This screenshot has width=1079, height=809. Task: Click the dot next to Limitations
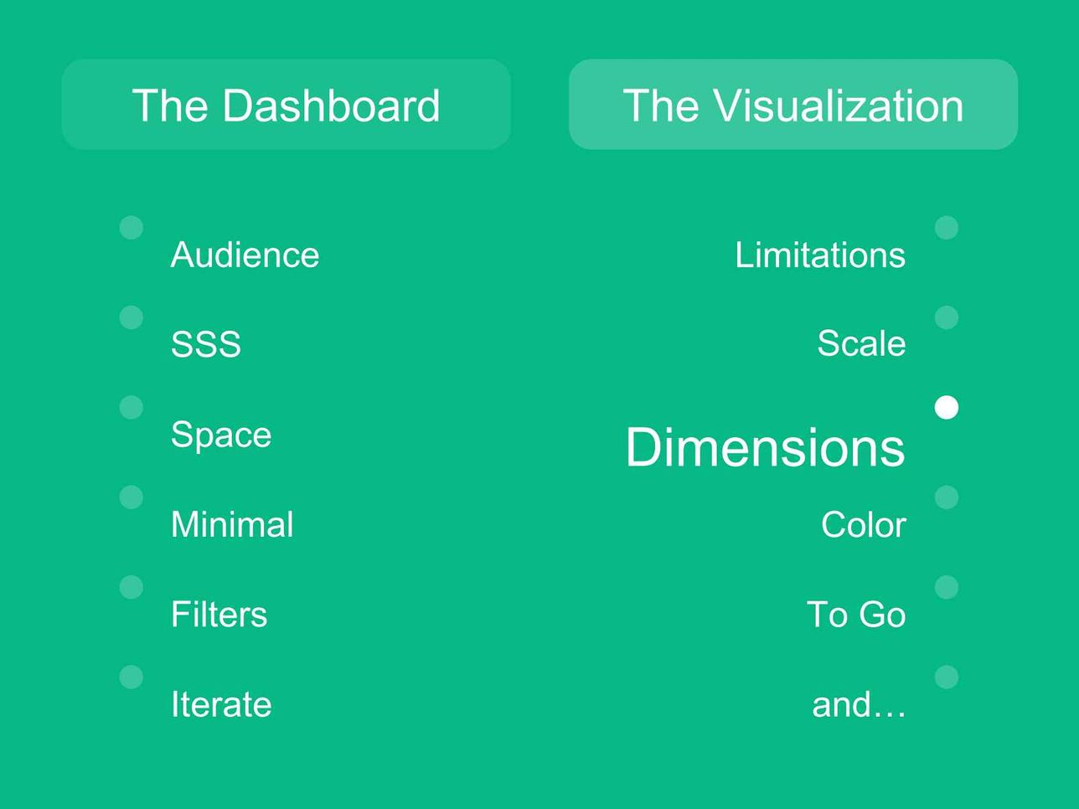pyautogui.click(x=947, y=228)
